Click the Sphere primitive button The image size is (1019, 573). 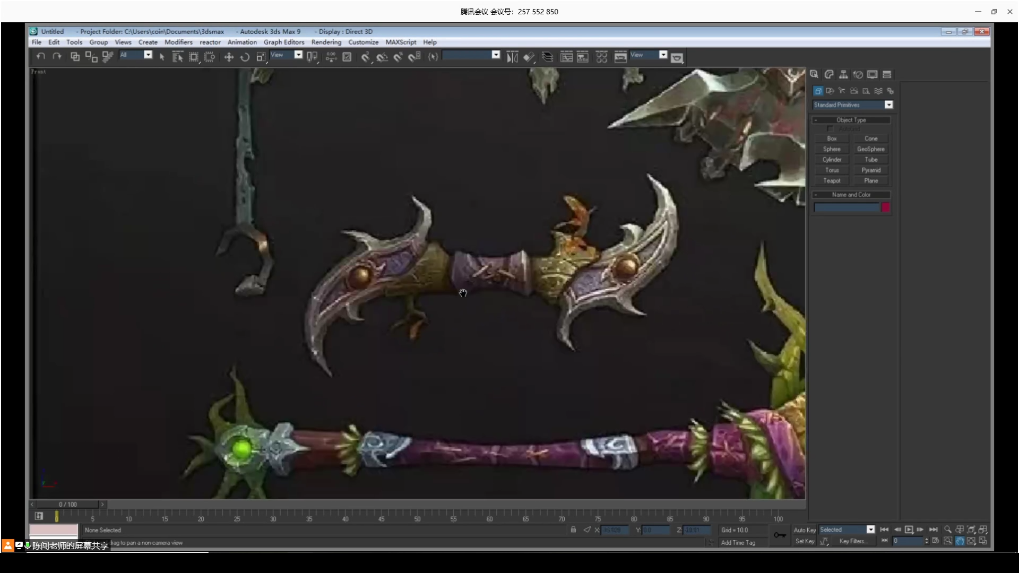click(832, 149)
